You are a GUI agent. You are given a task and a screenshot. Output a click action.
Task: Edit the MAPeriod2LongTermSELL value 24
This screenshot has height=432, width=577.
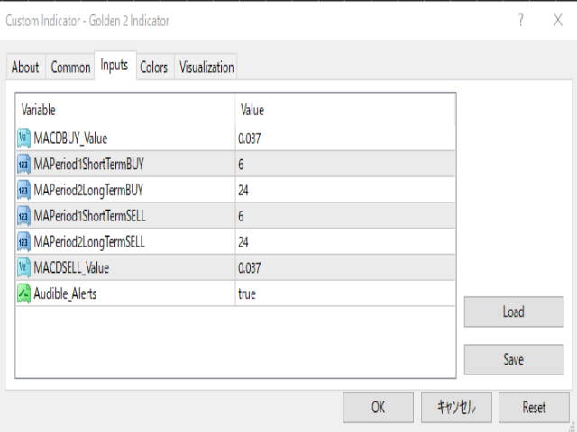click(x=345, y=242)
